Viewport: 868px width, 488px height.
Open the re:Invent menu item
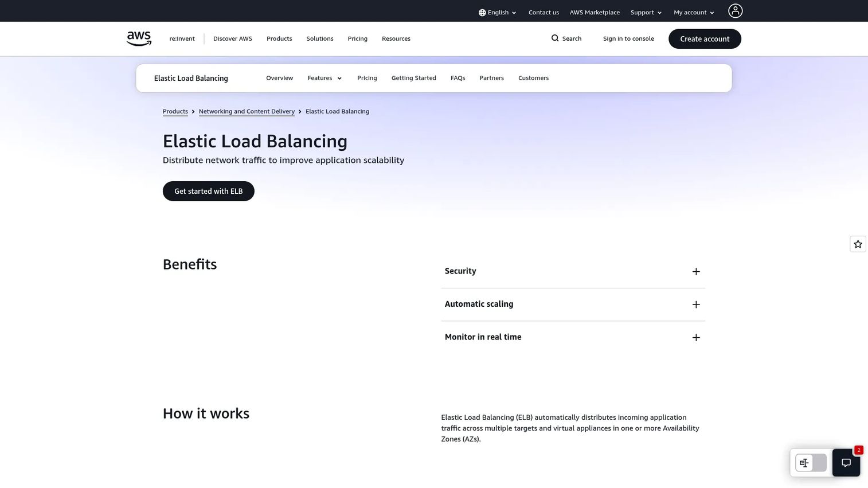pos(182,39)
